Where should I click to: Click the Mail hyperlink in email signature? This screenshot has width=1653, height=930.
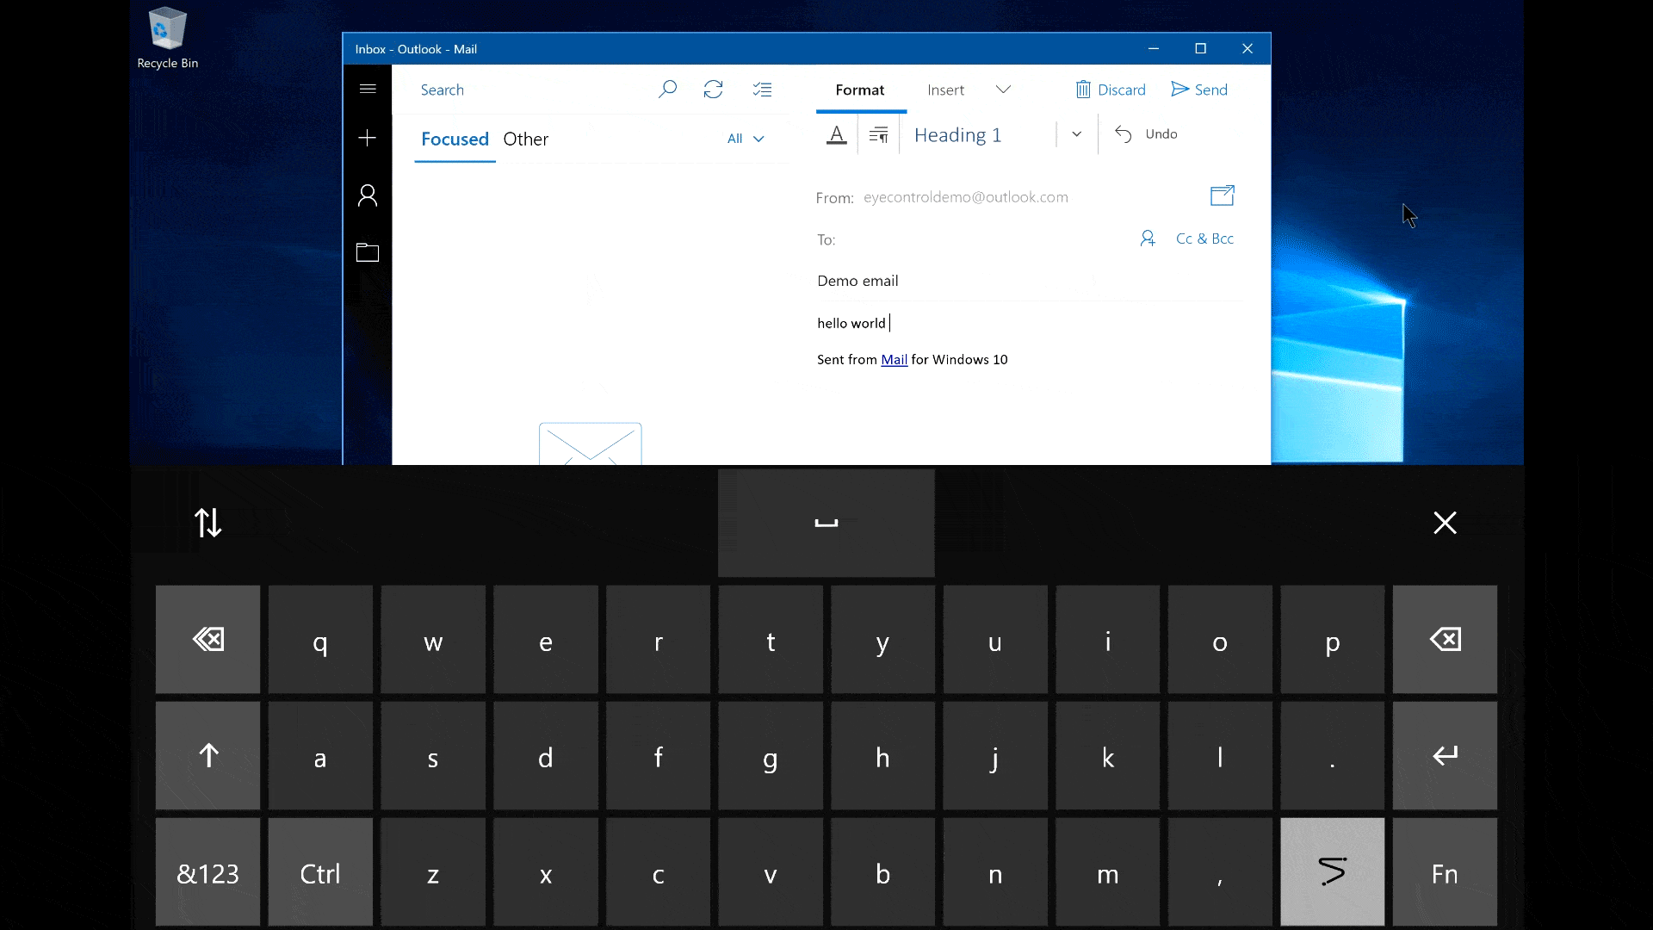[894, 359]
